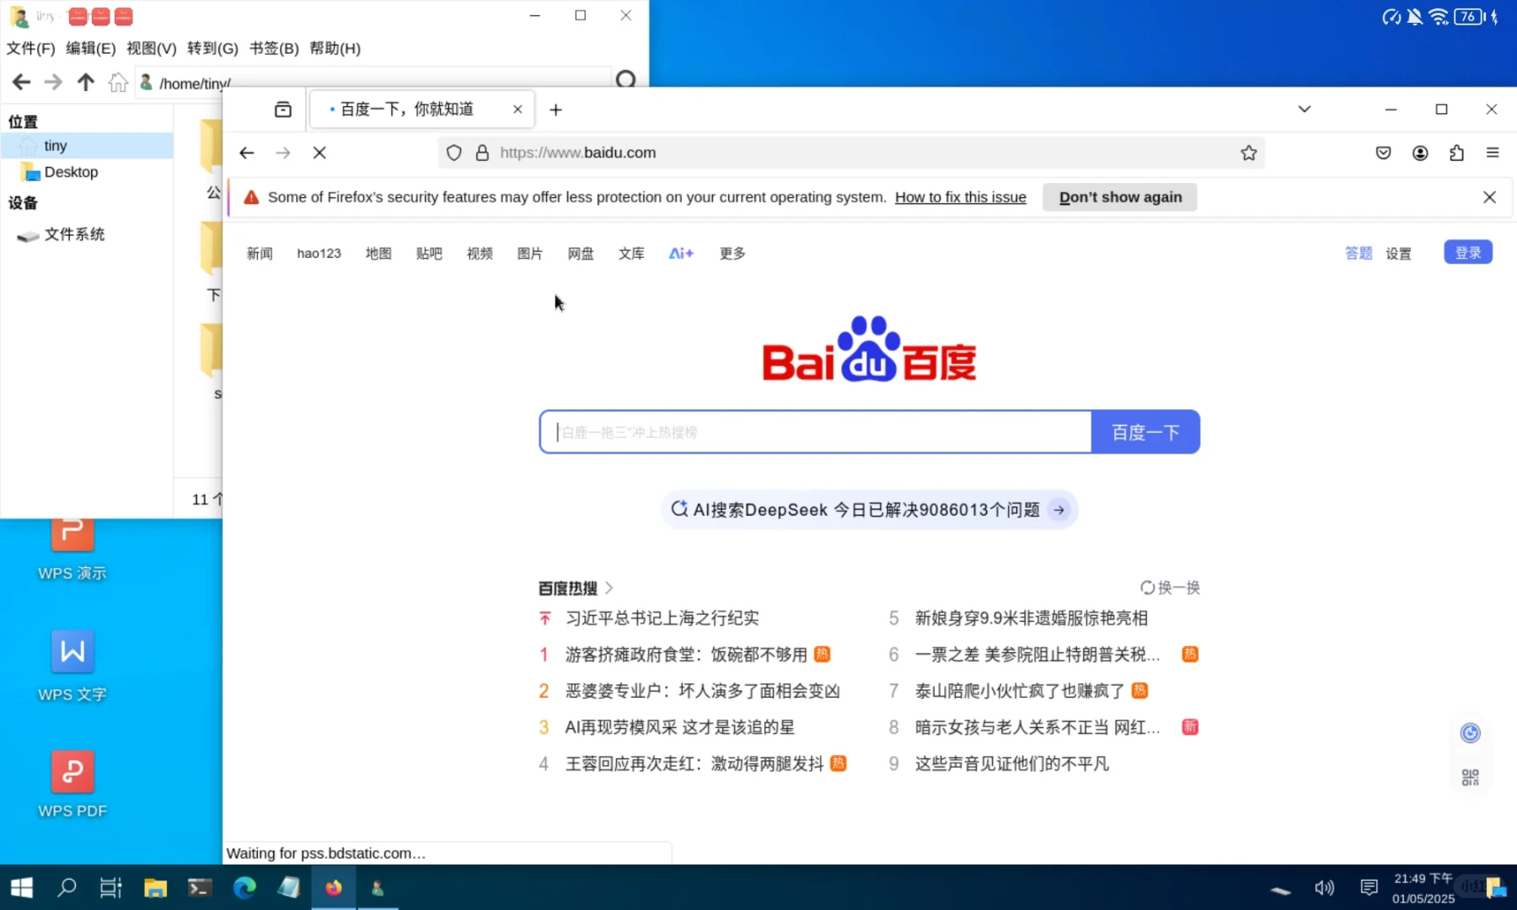Expand the 更多 menu on Baidu navbar
This screenshot has width=1517, height=910.
(x=731, y=253)
